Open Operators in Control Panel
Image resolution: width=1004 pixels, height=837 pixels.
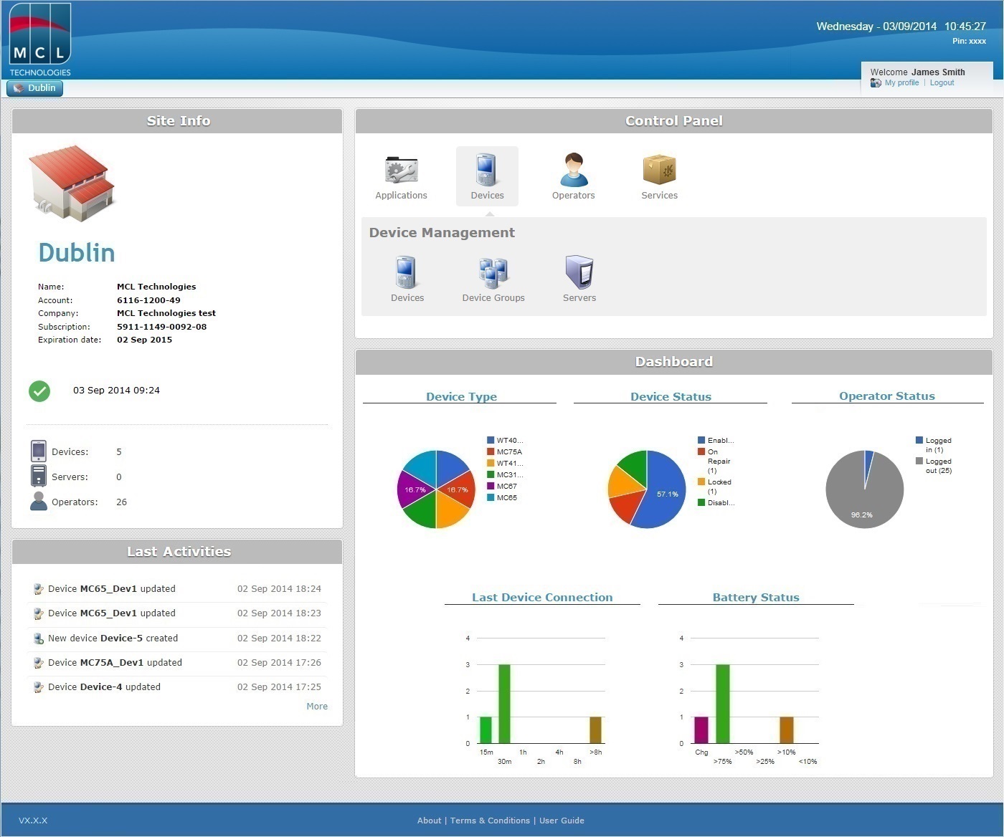pos(573,177)
